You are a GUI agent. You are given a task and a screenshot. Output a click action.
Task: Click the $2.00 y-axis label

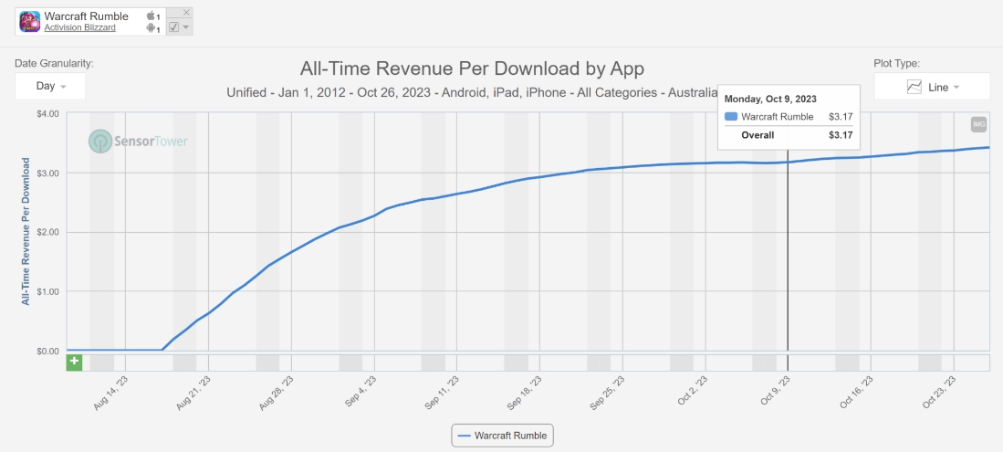47,233
